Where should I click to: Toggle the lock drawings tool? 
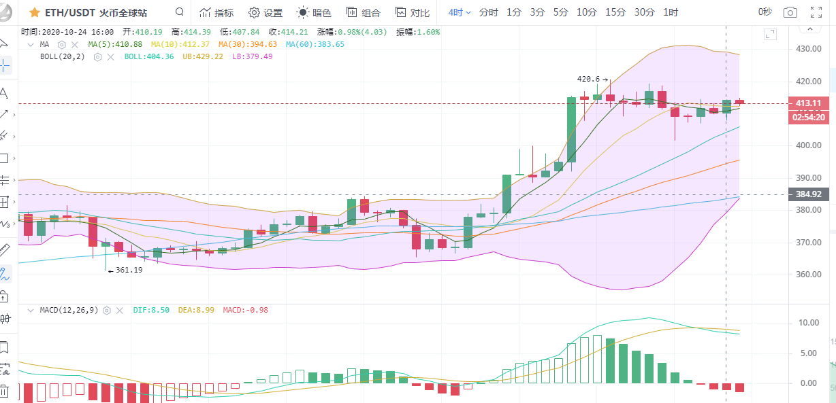(x=4, y=296)
